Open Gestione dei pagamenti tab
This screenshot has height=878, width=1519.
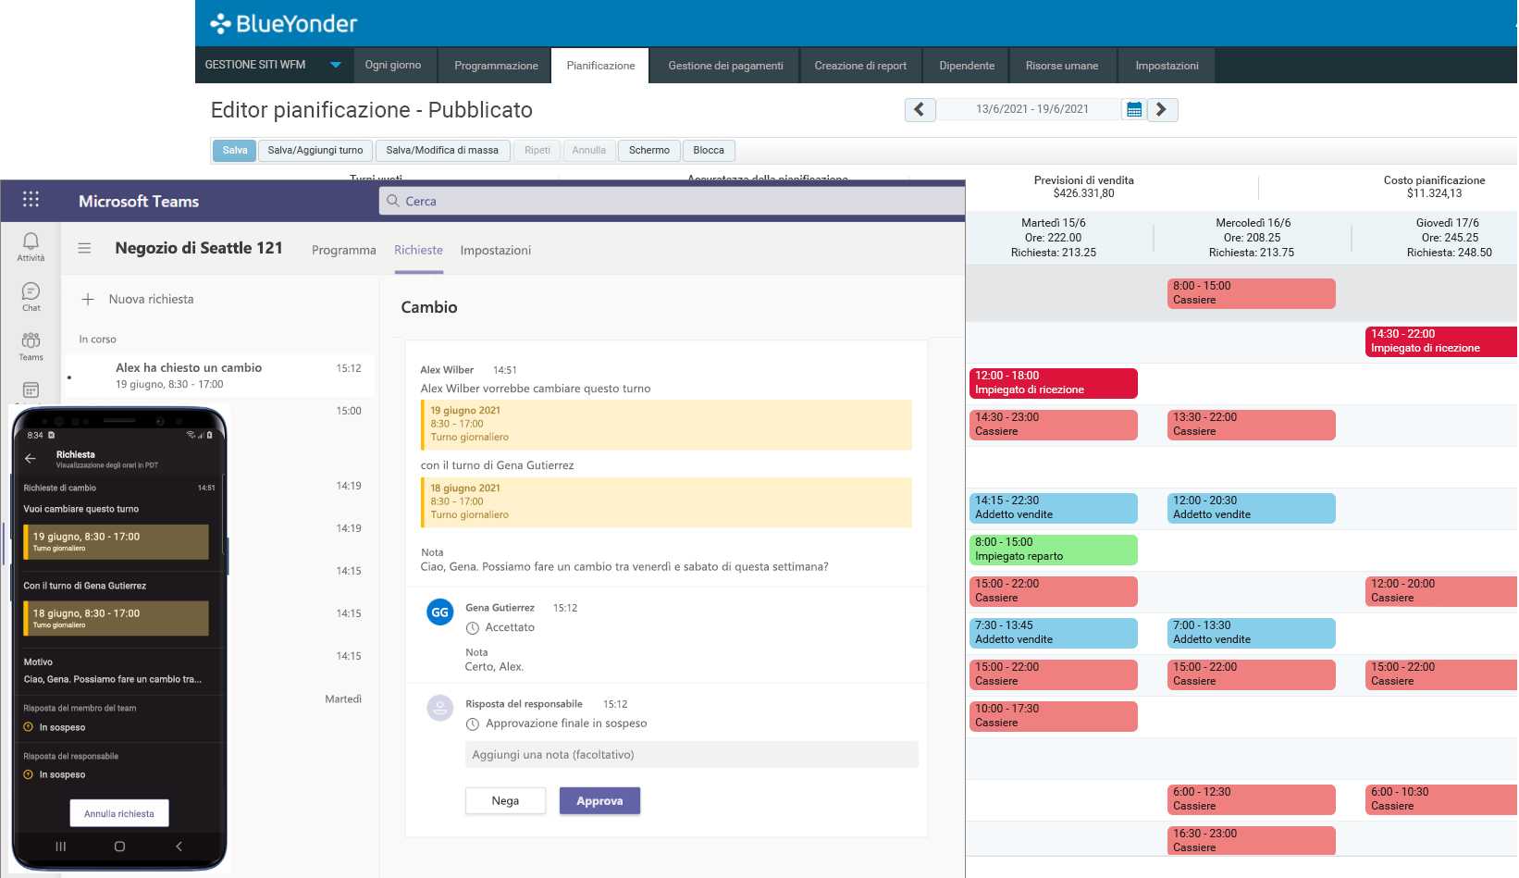[725, 66]
